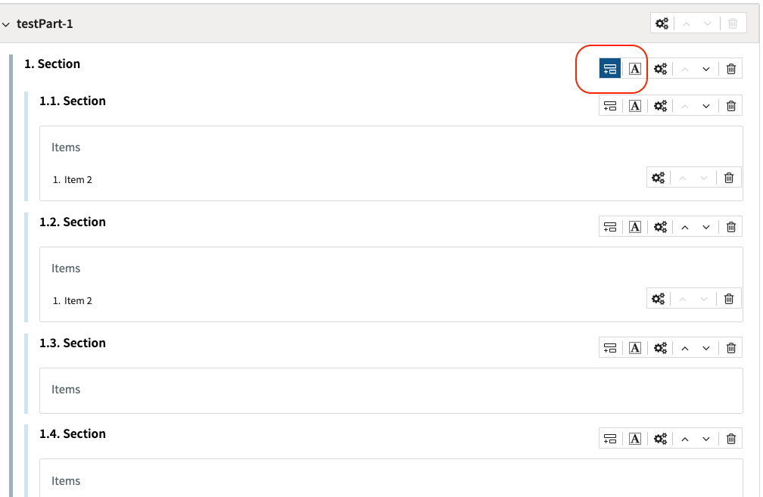Delete Section 1.2 with its trash icon
The width and height of the screenshot is (763, 497).
pyautogui.click(x=730, y=226)
